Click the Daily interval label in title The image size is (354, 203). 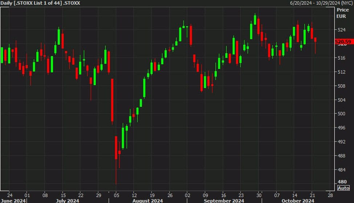7,3
